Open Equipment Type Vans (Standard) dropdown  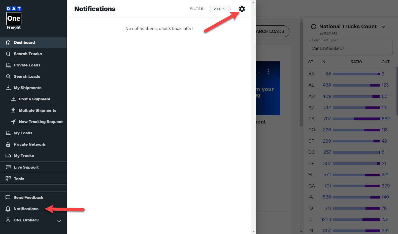click(x=350, y=48)
